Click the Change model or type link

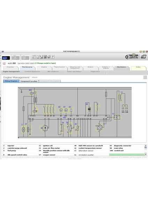point(45,63)
